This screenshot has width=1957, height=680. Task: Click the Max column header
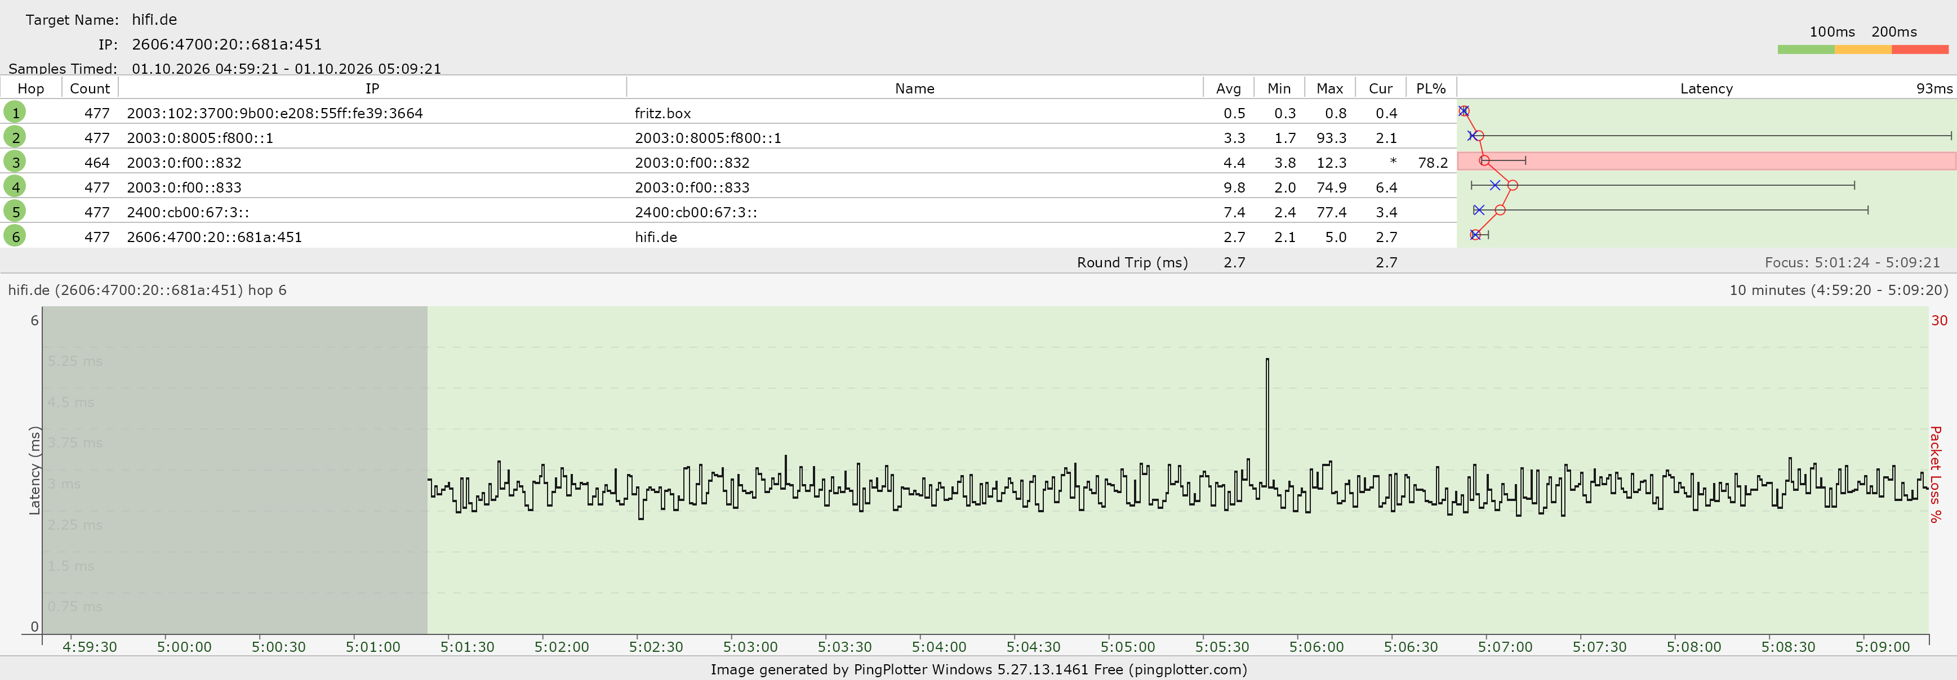point(1329,88)
